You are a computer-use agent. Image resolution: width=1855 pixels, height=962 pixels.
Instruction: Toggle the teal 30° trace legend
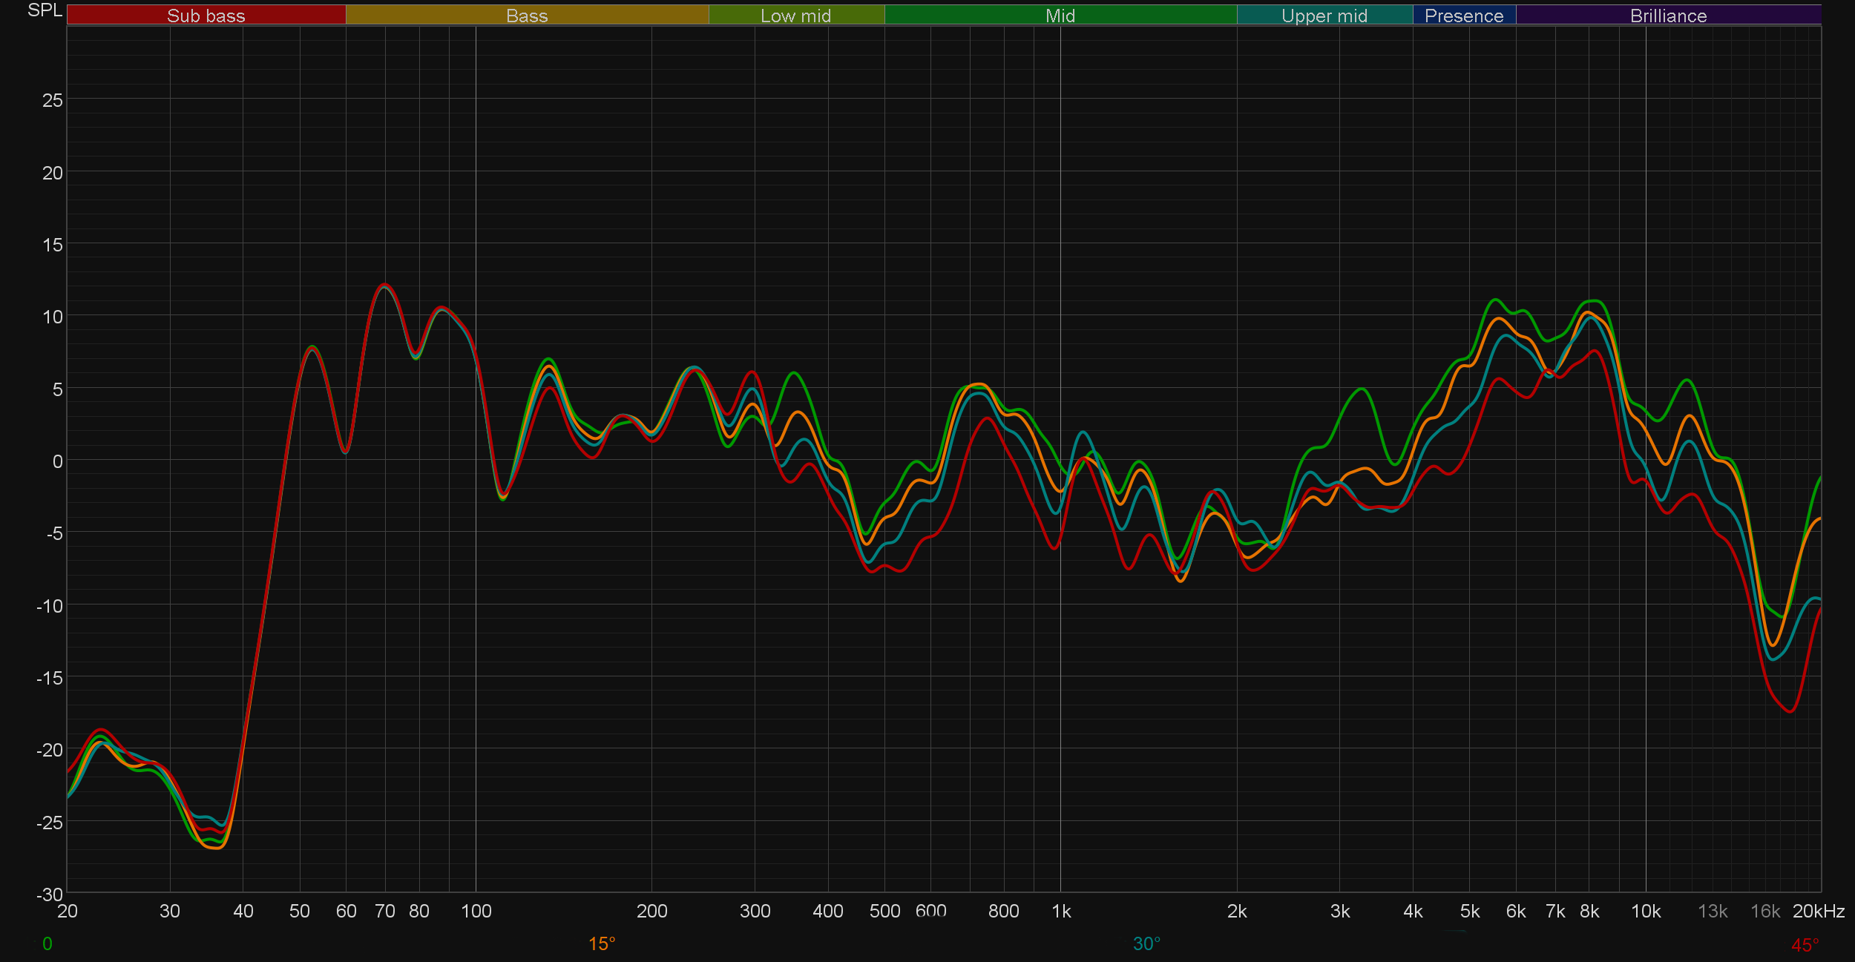pyautogui.click(x=1146, y=943)
